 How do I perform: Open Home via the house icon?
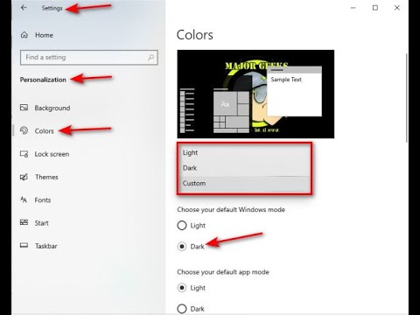tap(24, 35)
